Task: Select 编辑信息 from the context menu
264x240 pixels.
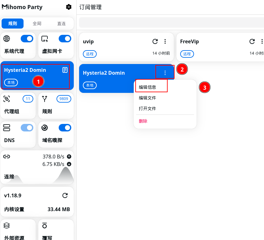Action: coord(148,87)
